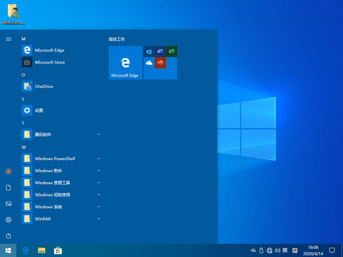
Task: Open the large Microsoft Edge tile
Action: pos(125,63)
